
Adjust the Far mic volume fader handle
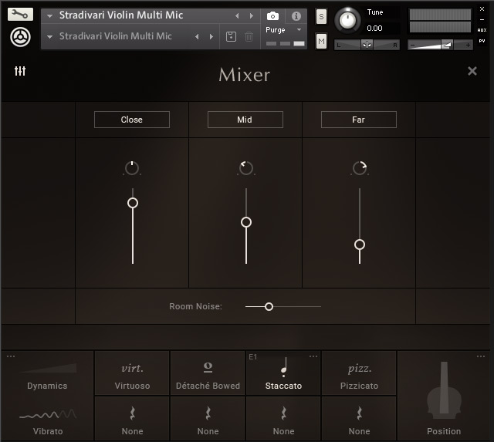tap(360, 245)
